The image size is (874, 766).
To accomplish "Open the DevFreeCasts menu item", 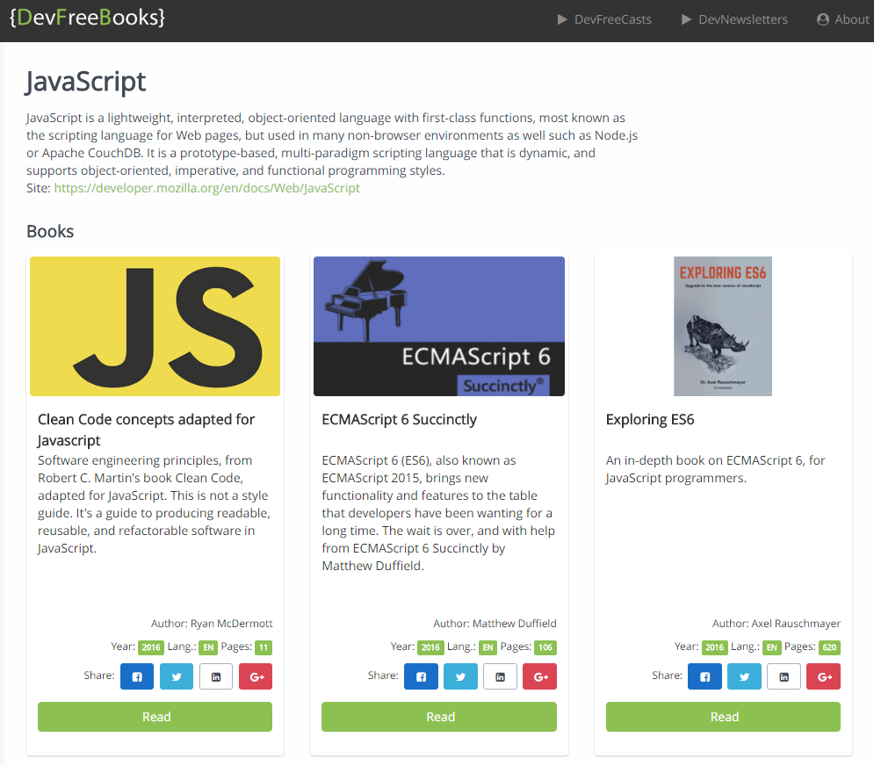I will click(x=604, y=19).
